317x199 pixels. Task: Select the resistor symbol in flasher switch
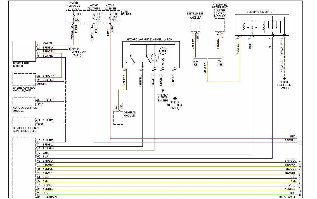[163, 62]
